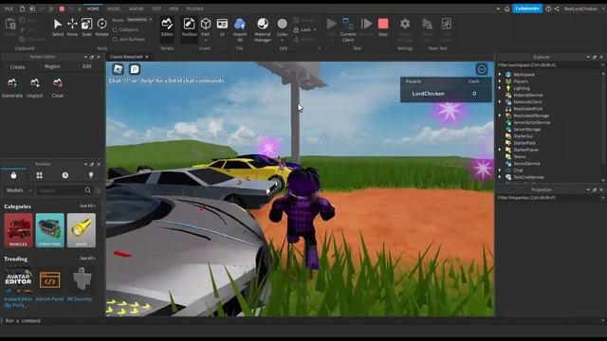Click the Collaborate button
Viewport: 607px width, 341px height.
[527, 9]
